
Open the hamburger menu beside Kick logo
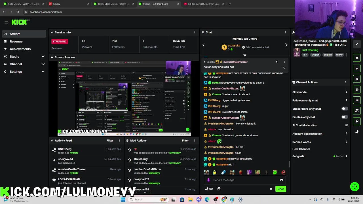tap(6, 22)
